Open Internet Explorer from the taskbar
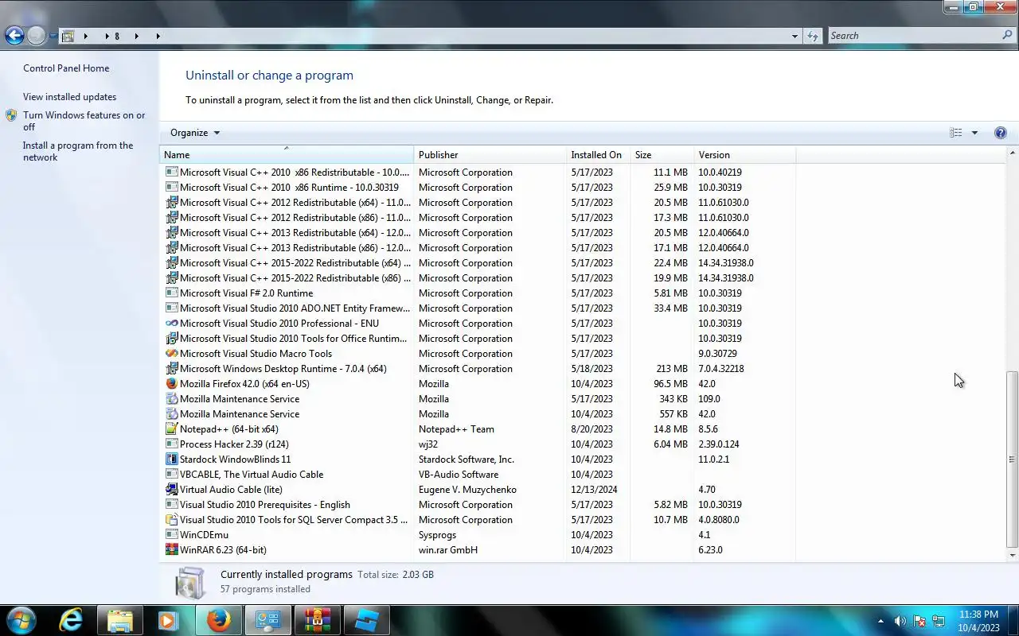This screenshot has height=636, width=1019. (x=71, y=620)
